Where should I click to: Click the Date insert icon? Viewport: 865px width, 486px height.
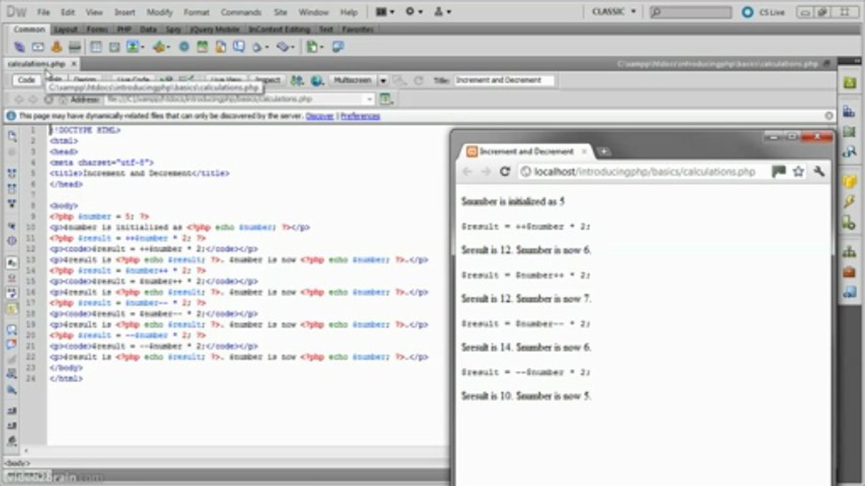tap(202, 47)
